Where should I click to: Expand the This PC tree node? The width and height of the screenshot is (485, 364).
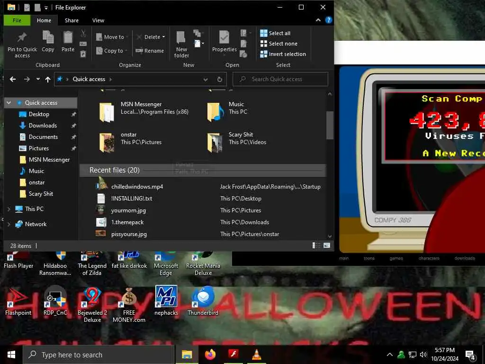9,209
